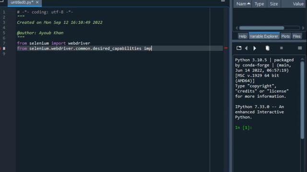Click the right arrow in console tab bar
307x172 pixels.
click(x=255, y=48)
